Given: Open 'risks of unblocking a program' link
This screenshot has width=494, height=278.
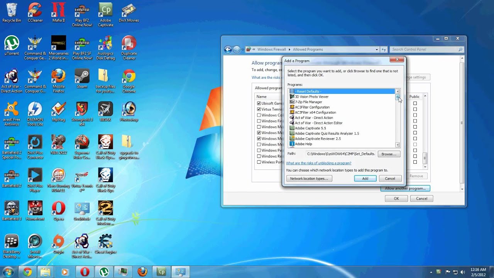Looking at the screenshot, I should tap(318, 163).
